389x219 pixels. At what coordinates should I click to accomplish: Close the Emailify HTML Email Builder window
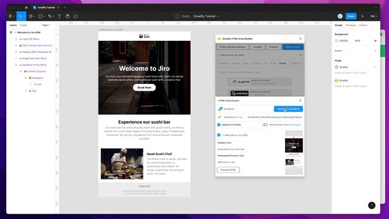[300, 39]
